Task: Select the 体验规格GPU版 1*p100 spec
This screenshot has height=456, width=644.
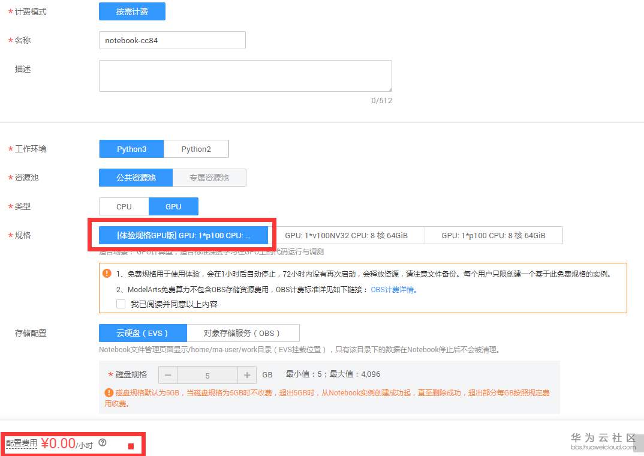Action: [183, 235]
